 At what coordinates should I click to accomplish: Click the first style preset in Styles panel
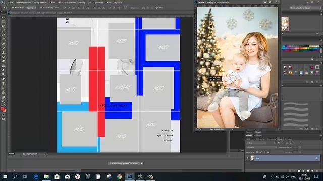point(285,67)
